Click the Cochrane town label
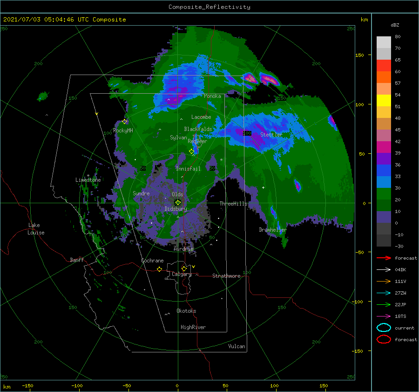Viewport: 419px width, 392px height. 152,261
